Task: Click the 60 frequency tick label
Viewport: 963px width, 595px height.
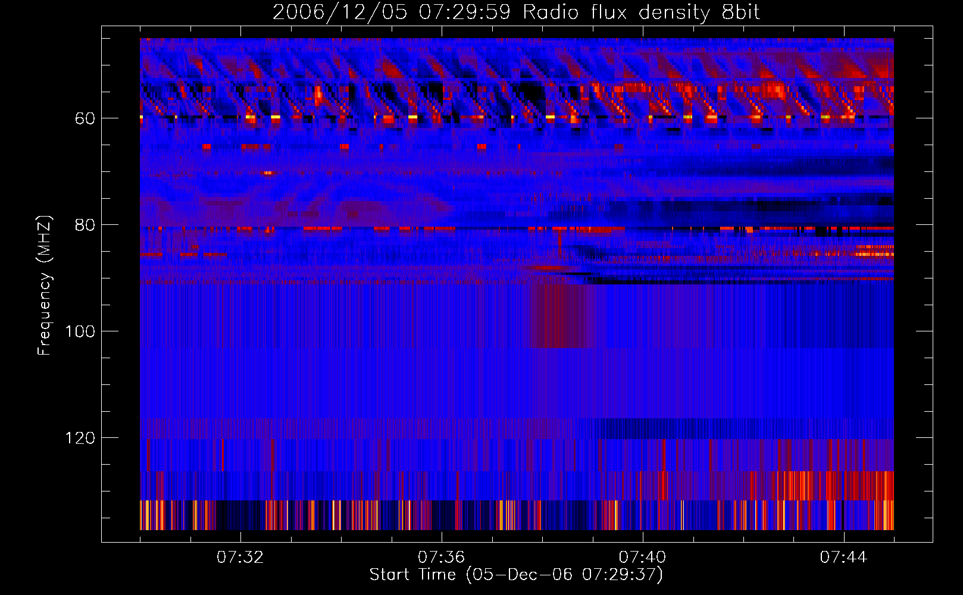Action: 85,118
